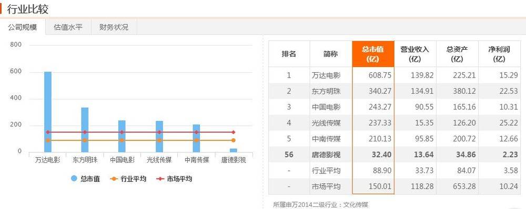Viewport: 526px width, 209px height.
Task: Click net profit cell 15.29
Action: pyautogui.click(x=509, y=75)
